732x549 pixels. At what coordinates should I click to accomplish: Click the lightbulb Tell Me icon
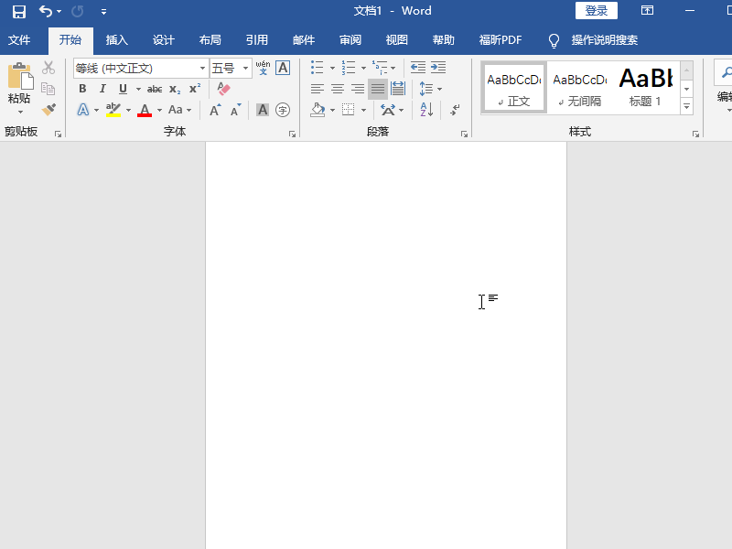(x=554, y=40)
